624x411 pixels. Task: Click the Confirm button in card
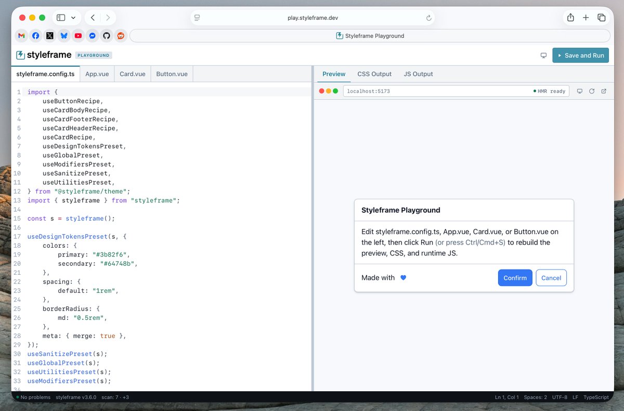tap(515, 278)
